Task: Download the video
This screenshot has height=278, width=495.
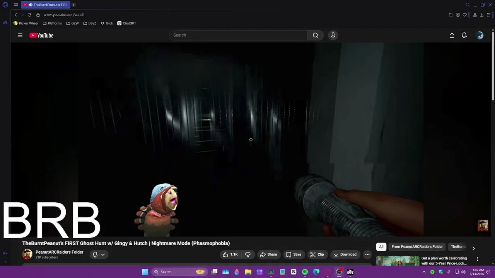Action: [345, 254]
